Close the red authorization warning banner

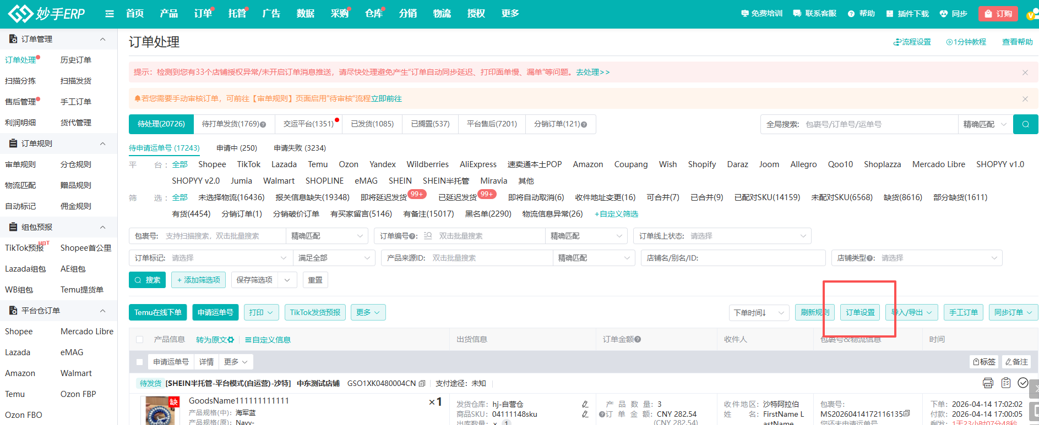coord(1025,73)
